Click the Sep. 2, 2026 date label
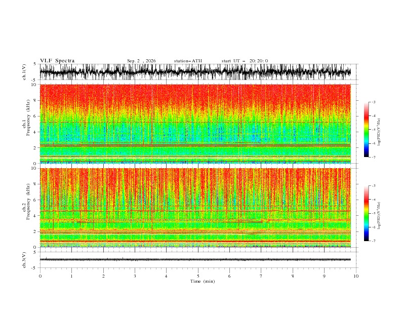 tap(141, 61)
